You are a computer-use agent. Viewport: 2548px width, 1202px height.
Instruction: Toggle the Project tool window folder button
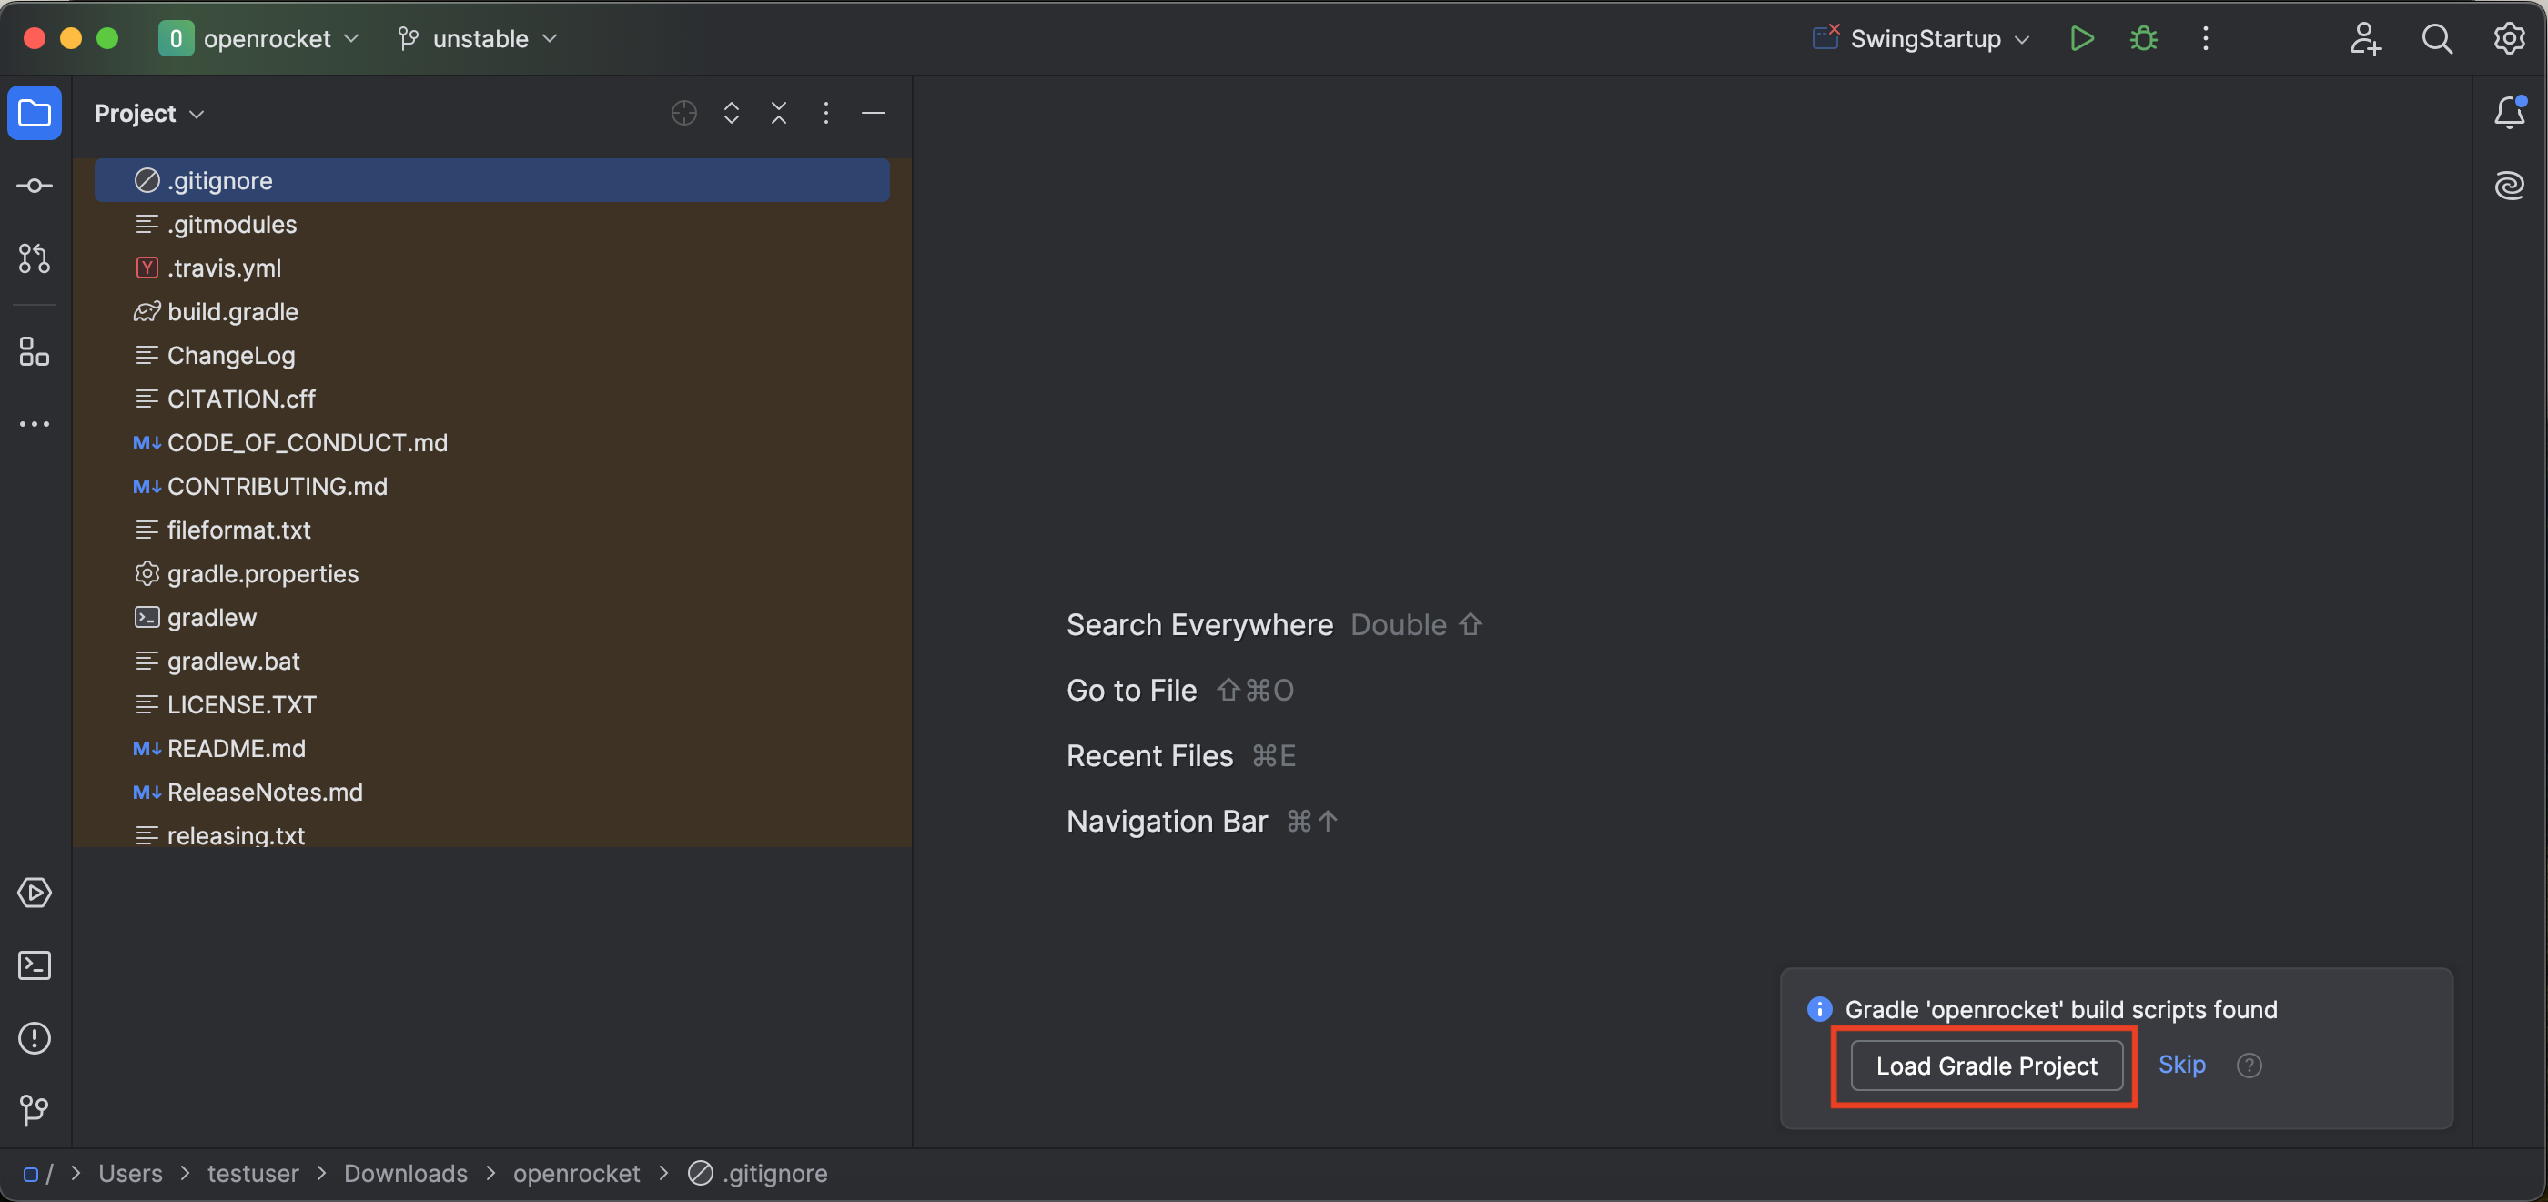click(x=35, y=113)
